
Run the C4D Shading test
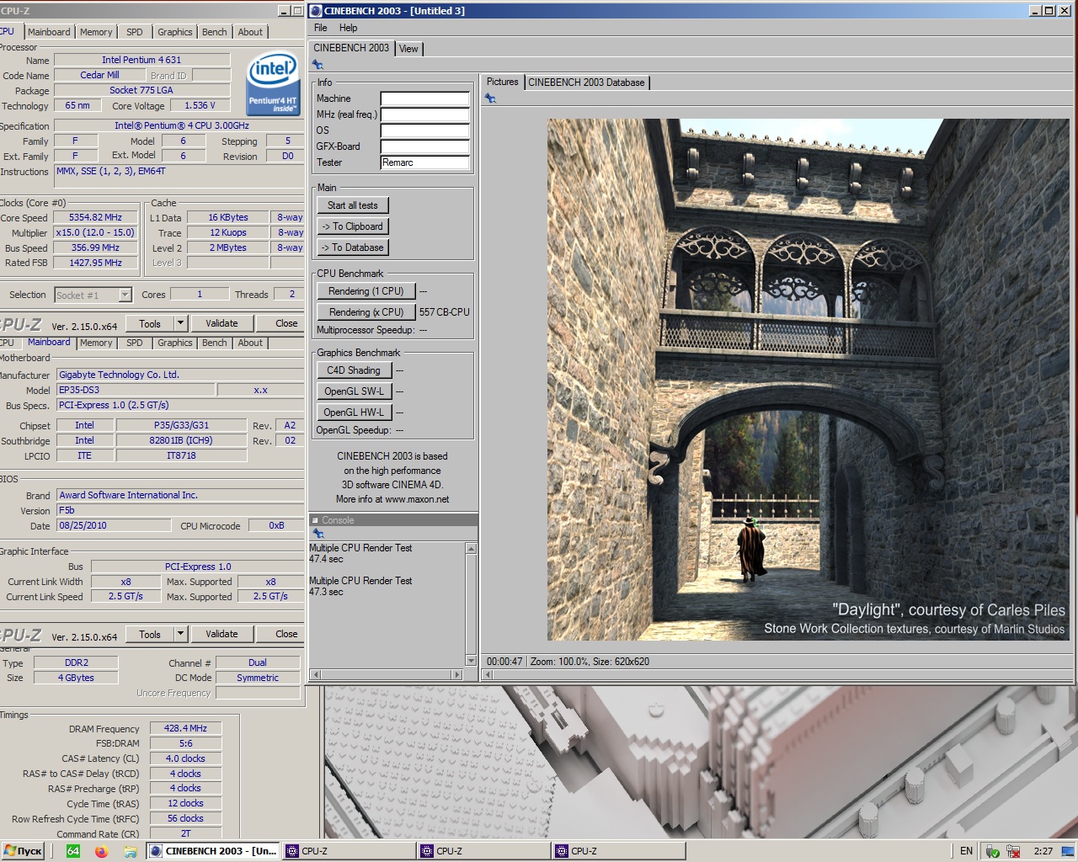click(x=354, y=370)
